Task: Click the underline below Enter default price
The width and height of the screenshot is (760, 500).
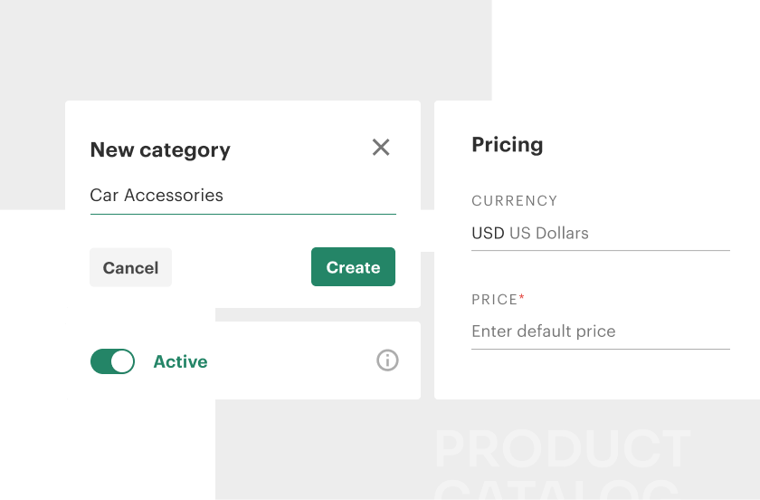Action: coord(601,349)
